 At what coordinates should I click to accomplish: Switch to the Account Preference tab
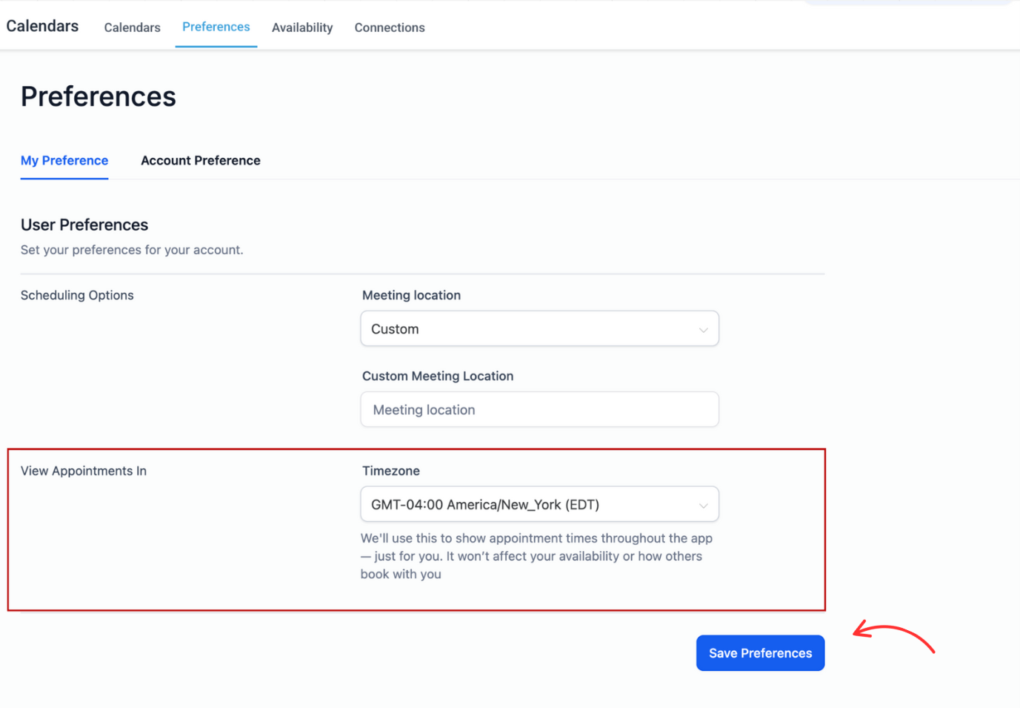pos(200,160)
